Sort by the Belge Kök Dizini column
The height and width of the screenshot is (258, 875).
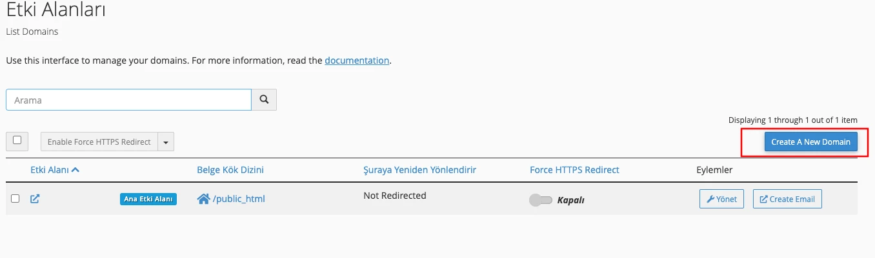pyautogui.click(x=230, y=170)
